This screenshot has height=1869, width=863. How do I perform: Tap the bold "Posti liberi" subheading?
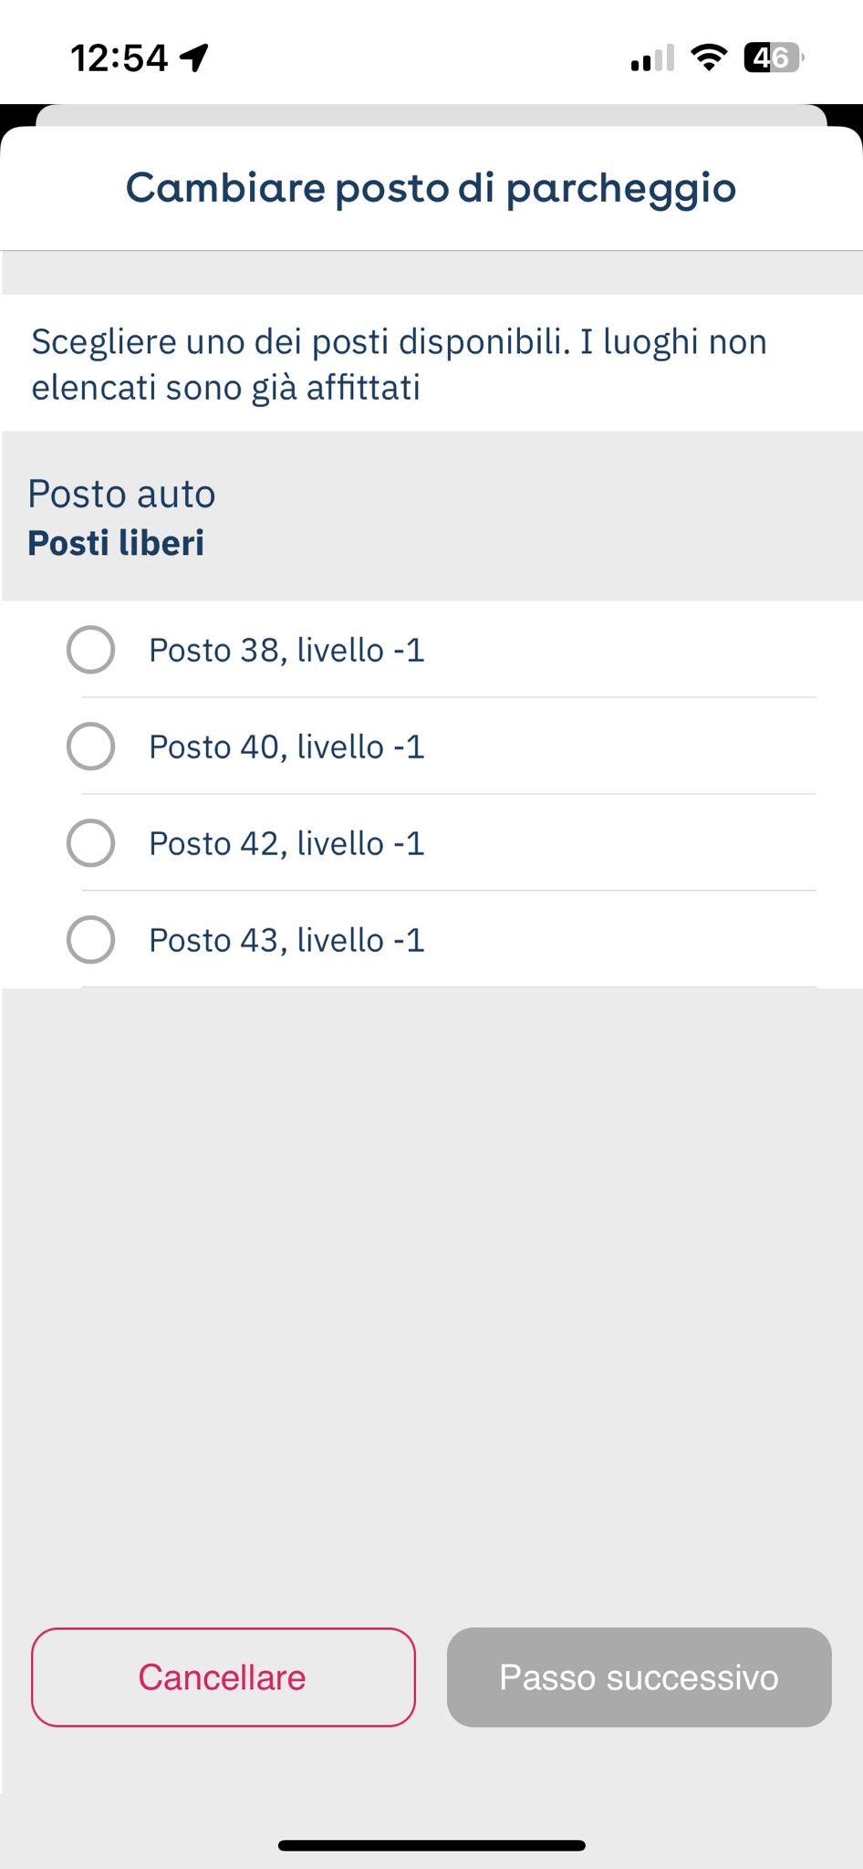[x=116, y=543]
